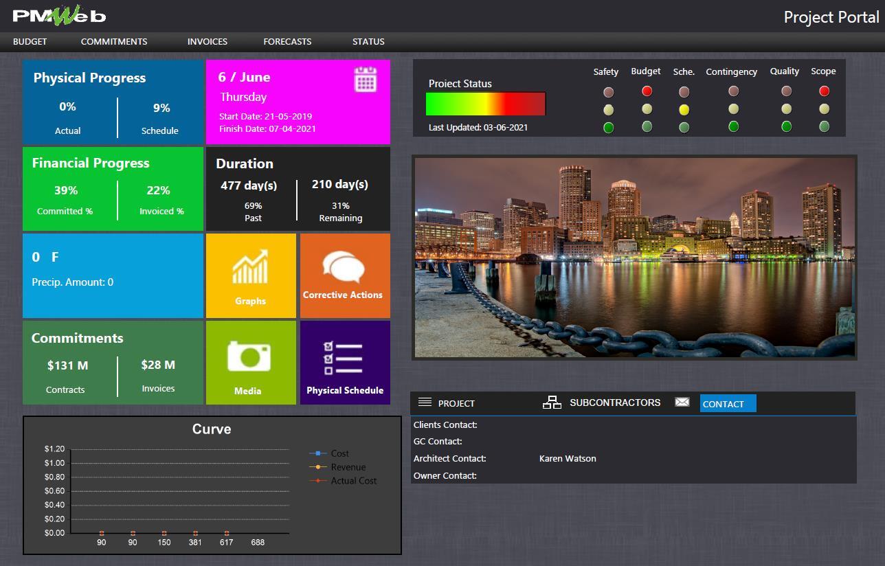Click the weather tile showing 0 F
The width and height of the screenshot is (885, 566).
113,275
